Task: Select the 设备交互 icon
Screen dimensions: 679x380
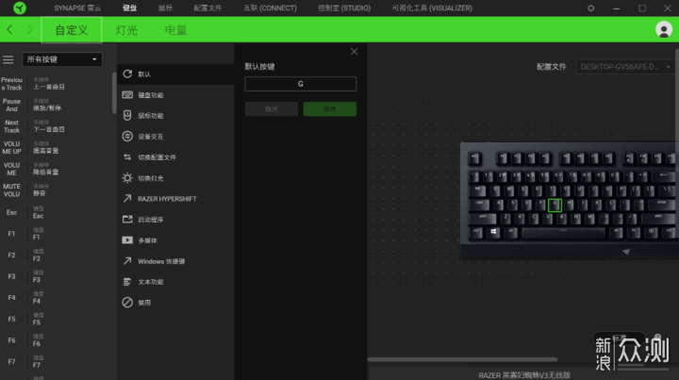Action: point(127,137)
